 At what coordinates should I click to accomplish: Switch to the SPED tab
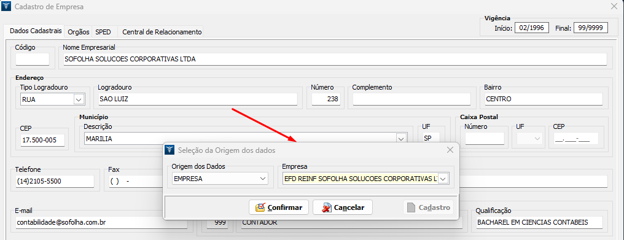[x=103, y=32]
